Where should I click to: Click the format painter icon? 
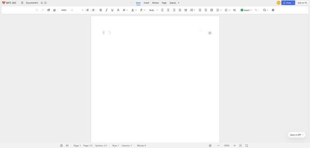pos(49,10)
